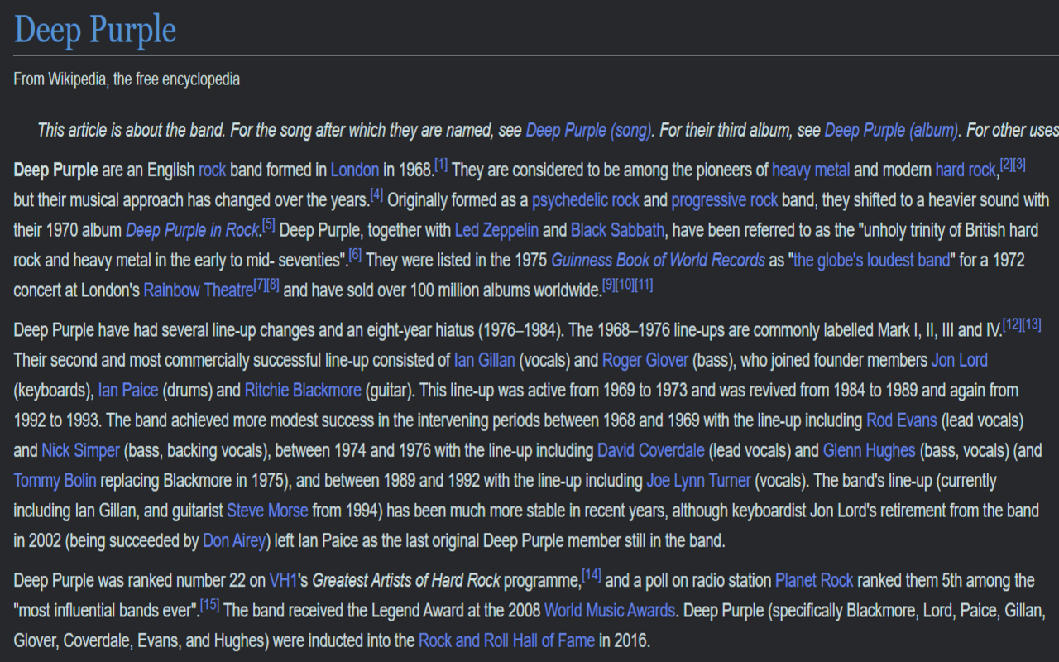The height and width of the screenshot is (662, 1059).
Task: Click the London link
Action: (x=354, y=170)
